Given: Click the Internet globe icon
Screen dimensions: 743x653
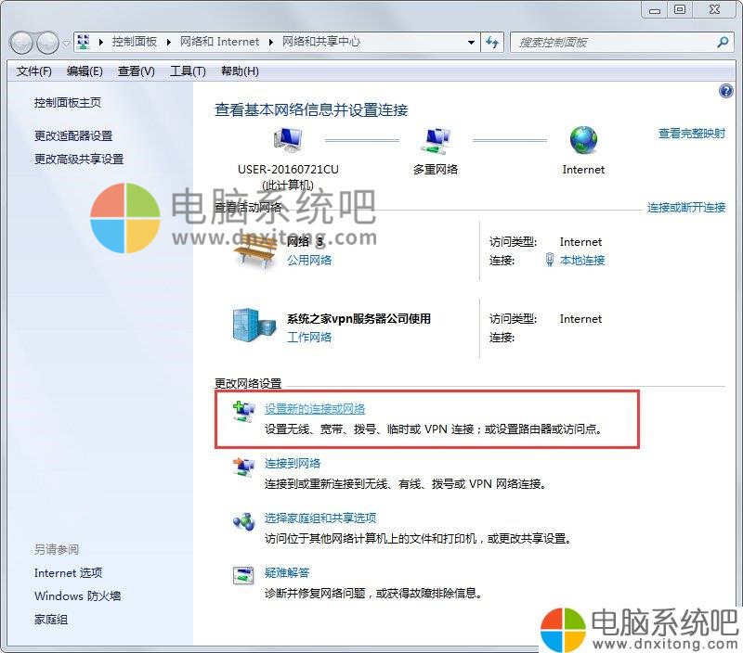Looking at the screenshot, I should pos(583,141).
